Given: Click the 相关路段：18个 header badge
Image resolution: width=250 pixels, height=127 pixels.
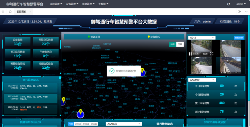Looking at the screenshot, I should 229,22.
